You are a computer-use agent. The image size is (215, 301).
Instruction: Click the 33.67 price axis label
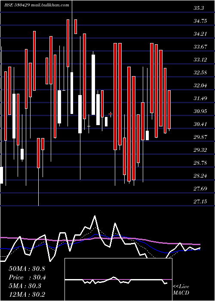coord(200,46)
